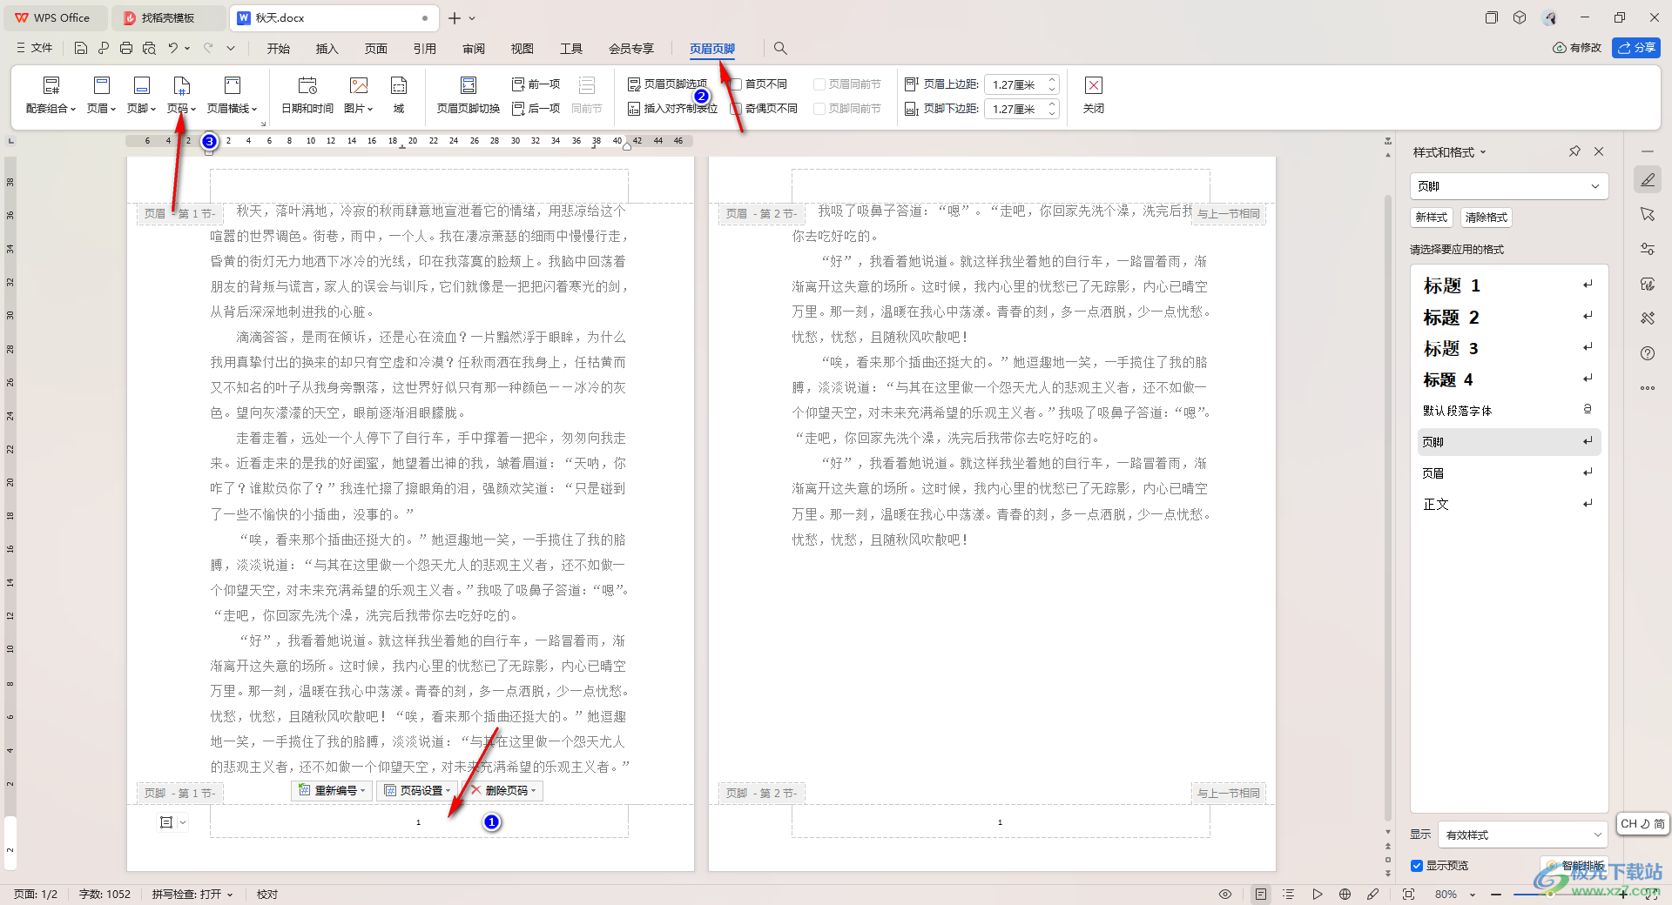Go to 前一项 previous item
The image size is (1672, 905).
[x=536, y=84]
